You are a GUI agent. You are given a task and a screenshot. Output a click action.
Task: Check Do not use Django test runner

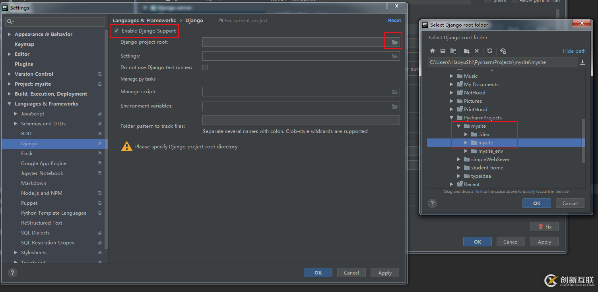point(205,67)
